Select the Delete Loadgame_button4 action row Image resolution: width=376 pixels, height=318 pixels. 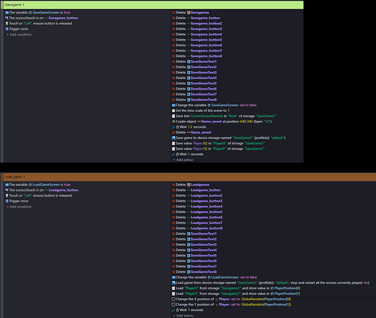[x=197, y=207]
